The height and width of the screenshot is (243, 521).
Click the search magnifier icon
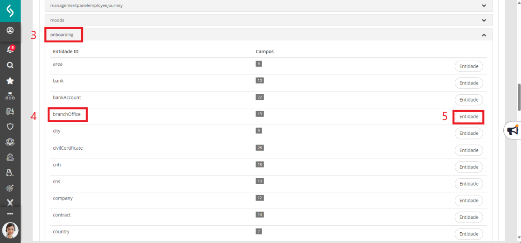[x=10, y=65]
